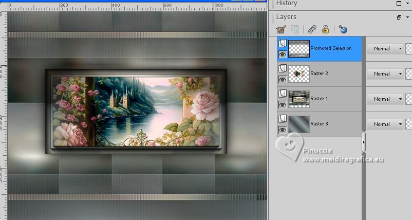Click the Link layers chain icon
Image resolution: width=412 pixels, height=220 pixels.
(312, 29)
